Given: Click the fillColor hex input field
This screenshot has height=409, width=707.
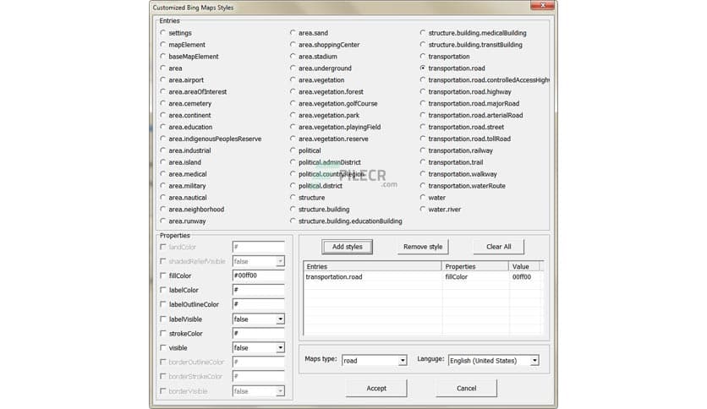Looking at the screenshot, I should (259, 275).
